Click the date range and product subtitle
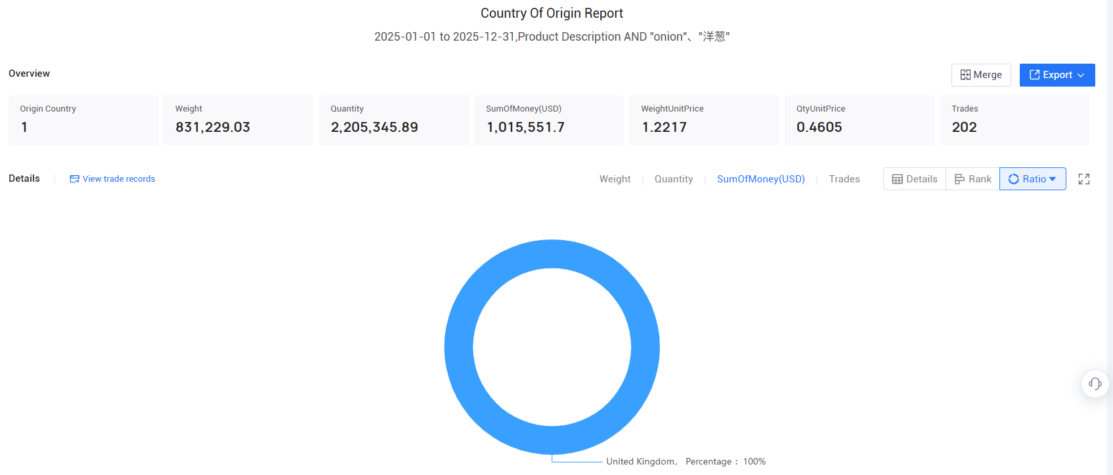The height and width of the screenshot is (475, 1113). (x=552, y=37)
